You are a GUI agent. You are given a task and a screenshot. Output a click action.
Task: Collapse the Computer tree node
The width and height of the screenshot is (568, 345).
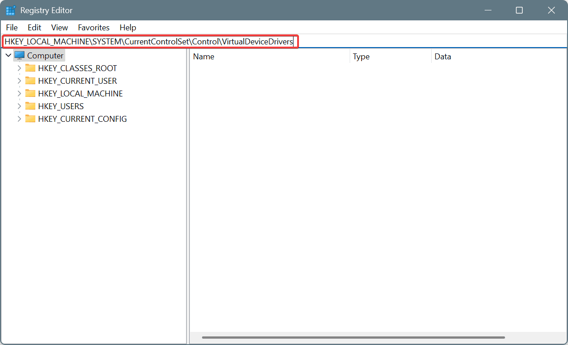tap(8, 56)
